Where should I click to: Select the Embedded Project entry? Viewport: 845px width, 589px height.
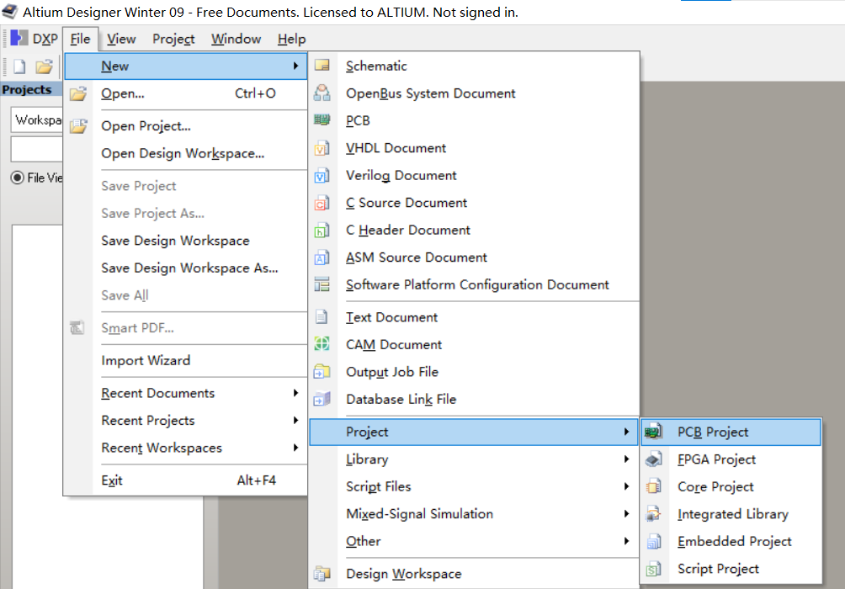731,541
